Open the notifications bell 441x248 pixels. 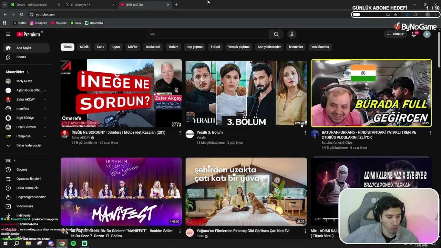click(x=414, y=34)
